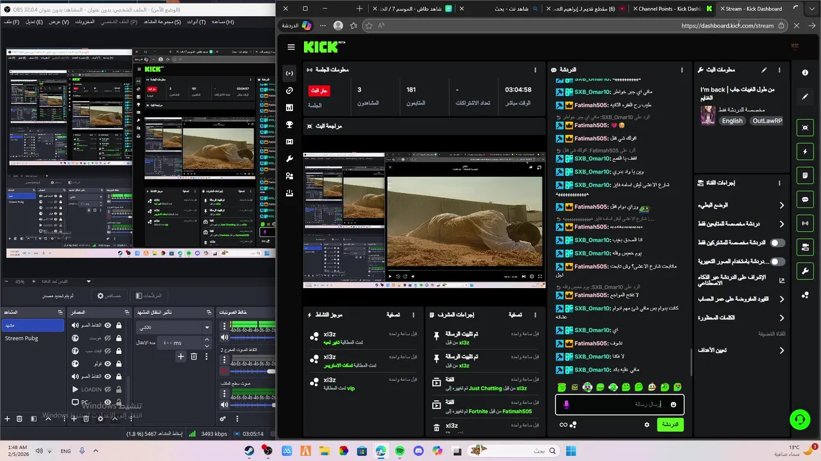Open the stream broadcast icon in Kick's left sidebar
This screenshot has width=821, height=461.
pyautogui.click(x=289, y=74)
